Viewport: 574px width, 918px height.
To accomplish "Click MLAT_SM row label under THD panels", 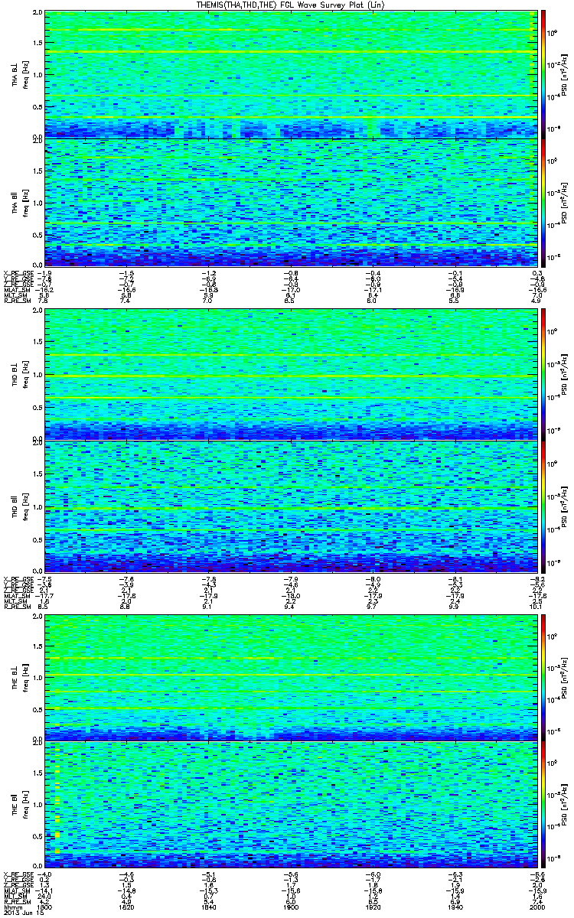I will (17, 596).
